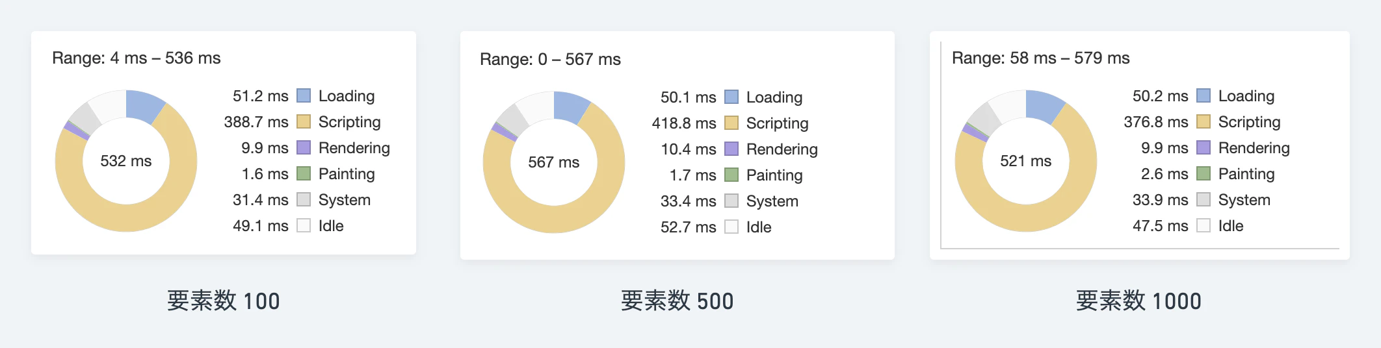Click the Range: 58 ms – 579 ms heading
The height and width of the screenshot is (348, 1381).
click(x=1041, y=58)
